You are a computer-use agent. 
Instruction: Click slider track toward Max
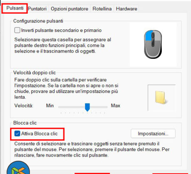[99, 107]
